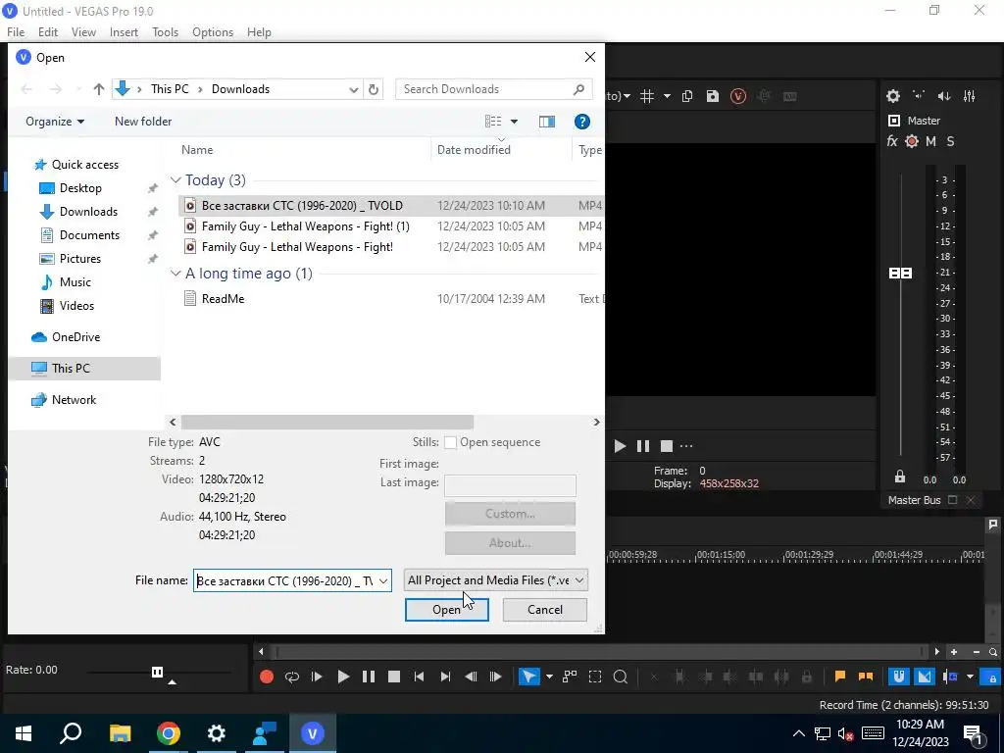Open Audio Properties gear in Master Bus
The image size is (1004, 753).
coord(892,96)
